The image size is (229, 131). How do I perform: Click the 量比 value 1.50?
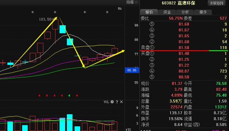tap(223, 101)
